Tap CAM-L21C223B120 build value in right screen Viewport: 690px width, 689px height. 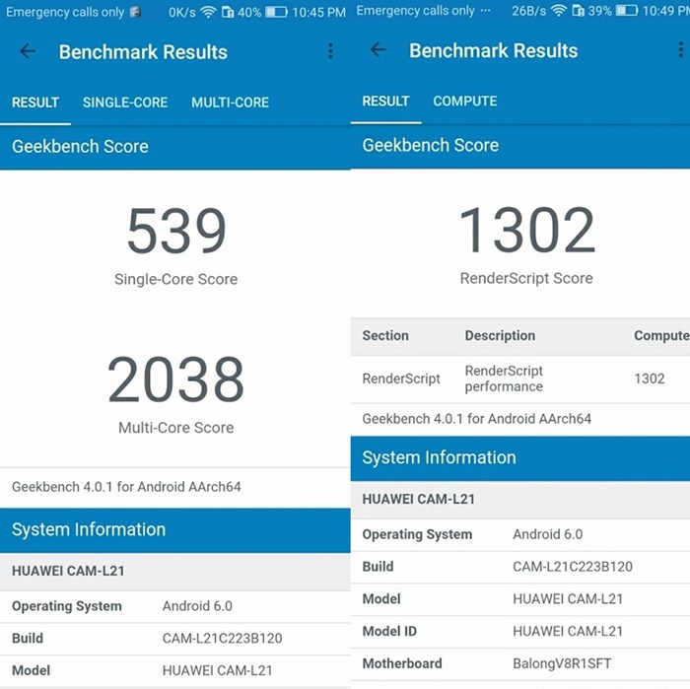coord(573,566)
